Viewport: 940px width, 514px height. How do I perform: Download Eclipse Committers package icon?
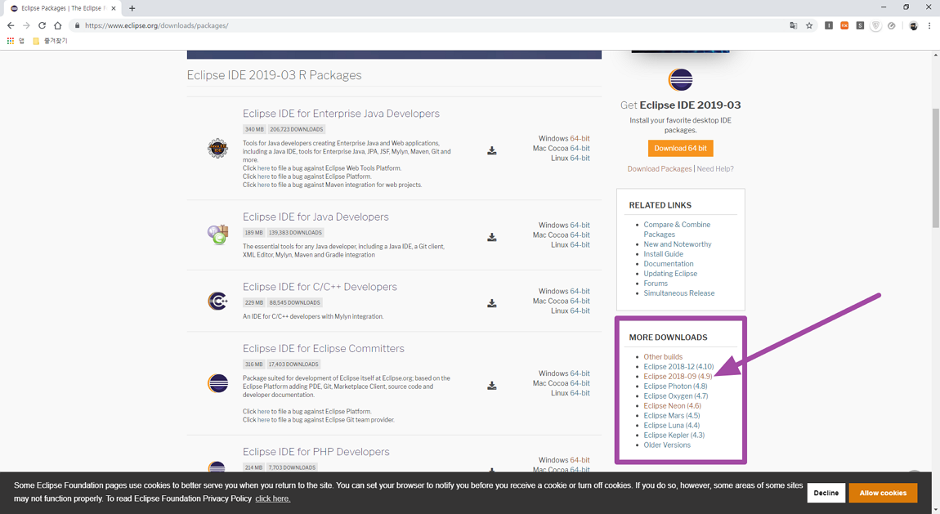click(491, 385)
